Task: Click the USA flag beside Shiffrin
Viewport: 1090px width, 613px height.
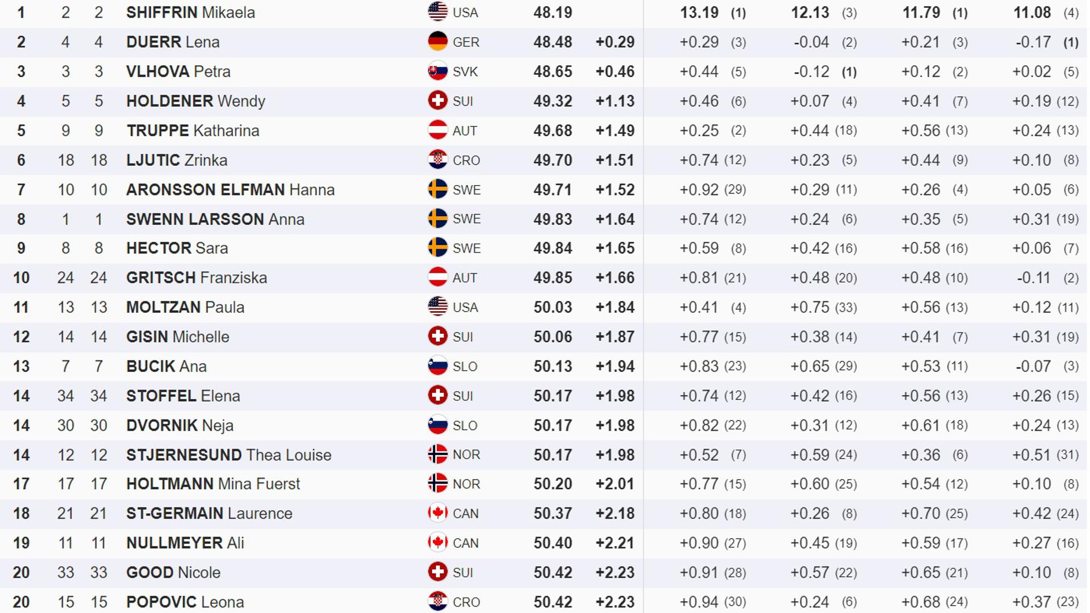Action: tap(437, 12)
